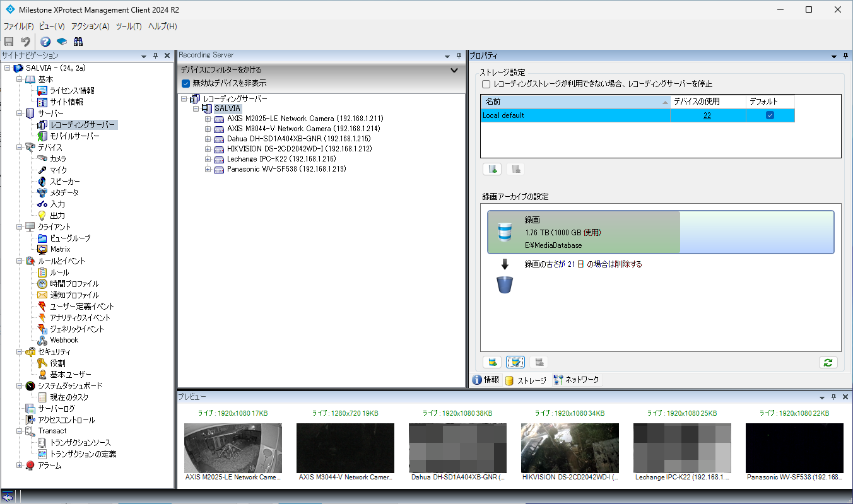853x504 pixels.
Task: Click the 役割 keys icon
Action: (42, 363)
